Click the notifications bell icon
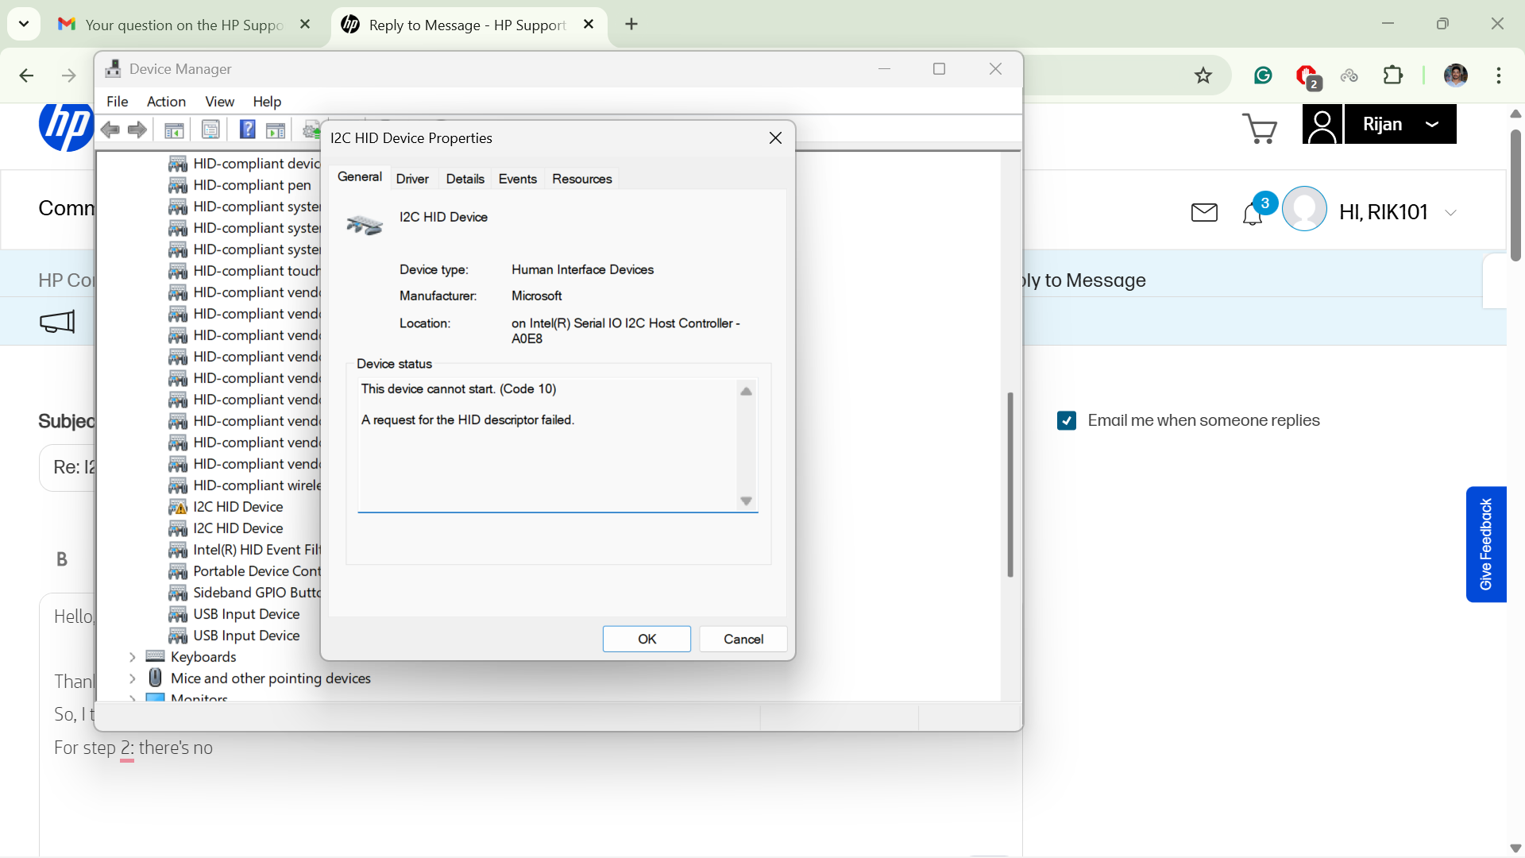Viewport: 1525px width, 858px height. coord(1253,214)
